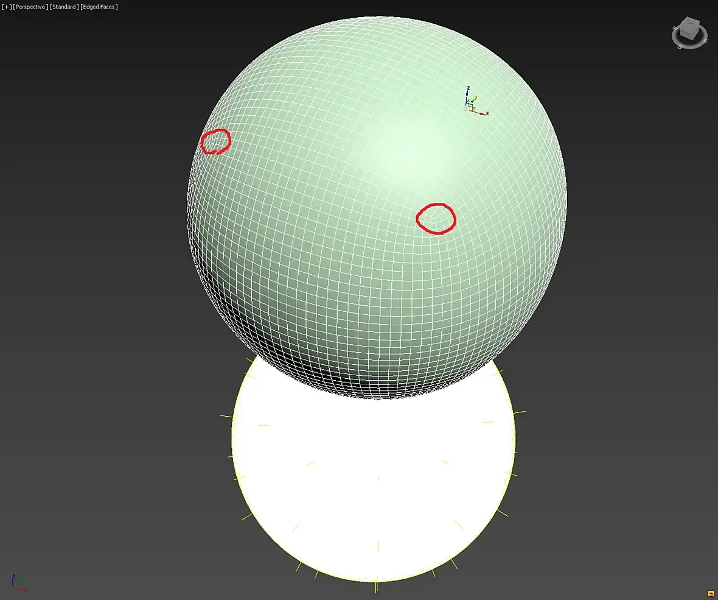This screenshot has width=718, height=600.
Task: Click the red X axis of move gizmo
Action: pyautogui.click(x=480, y=112)
